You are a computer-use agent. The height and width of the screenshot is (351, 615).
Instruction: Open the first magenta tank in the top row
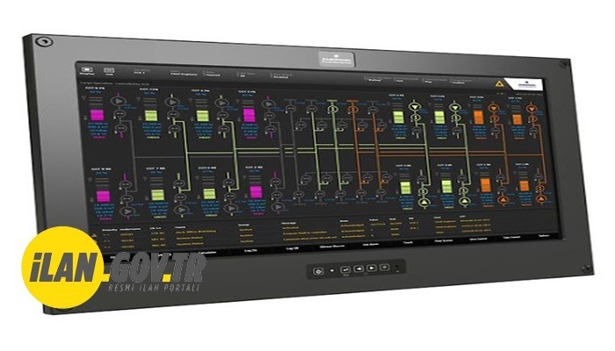[97, 115]
